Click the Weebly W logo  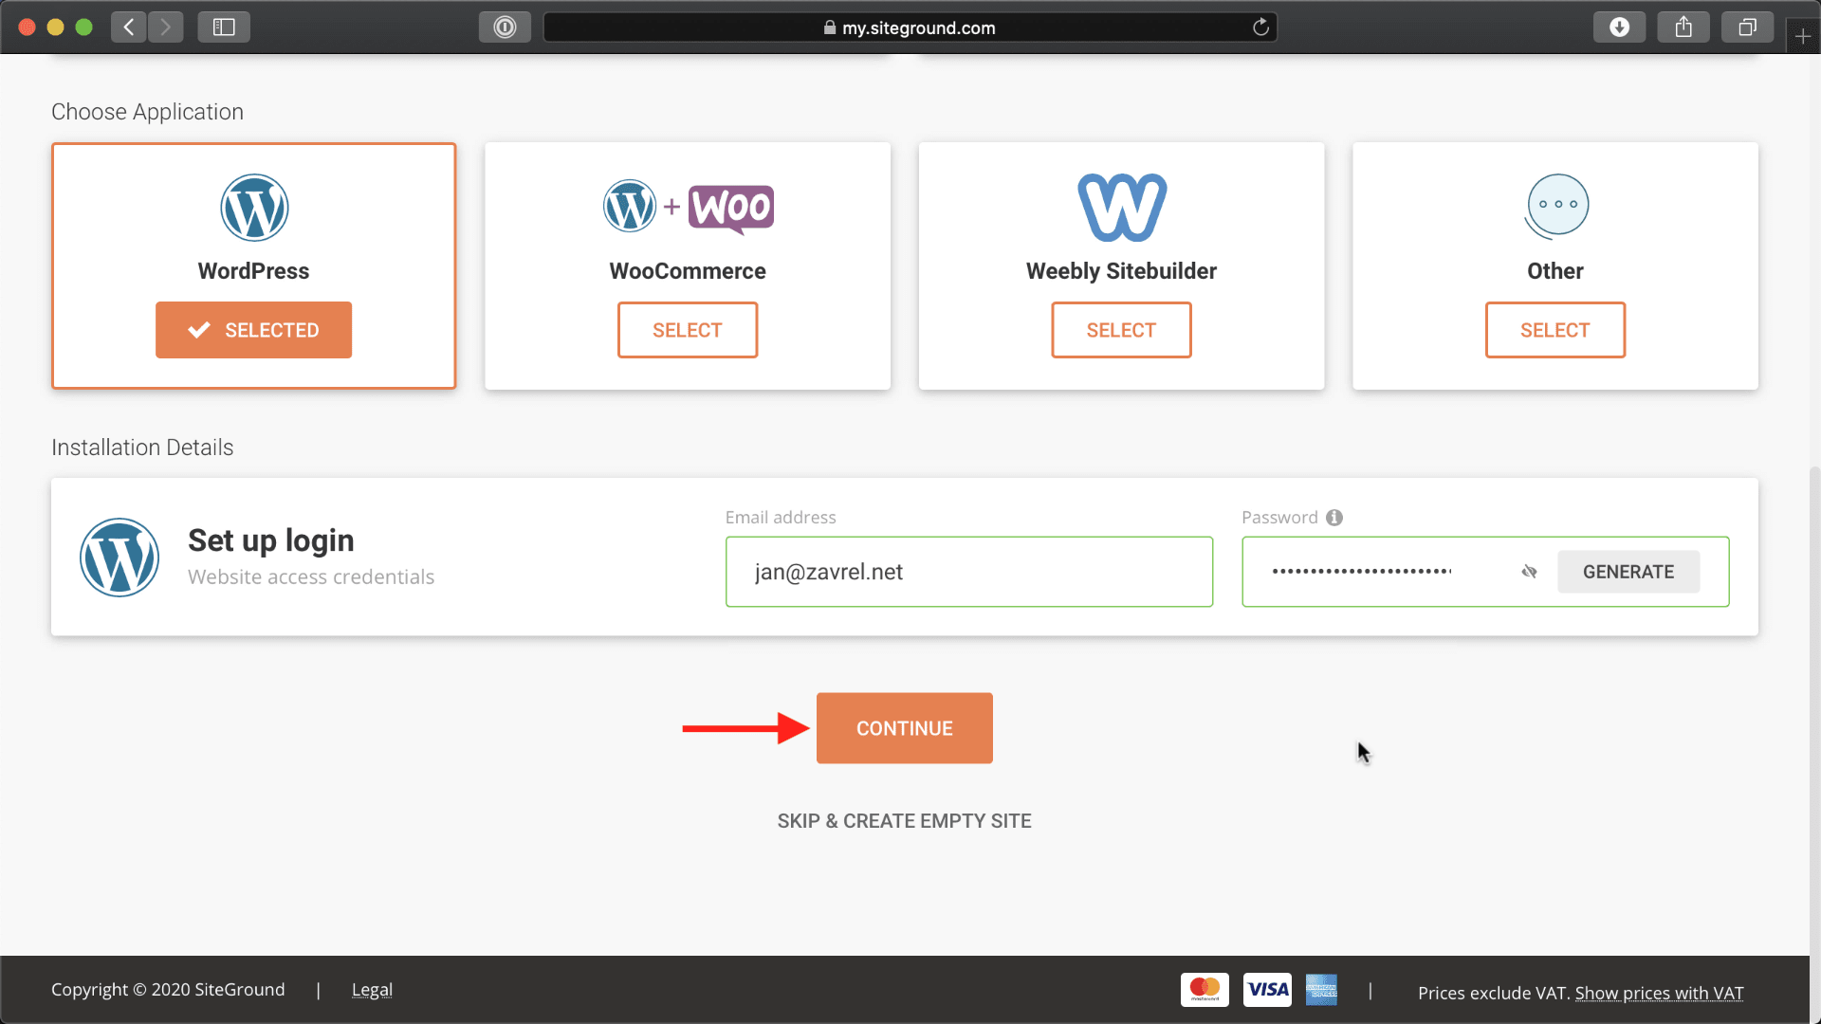pos(1122,208)
